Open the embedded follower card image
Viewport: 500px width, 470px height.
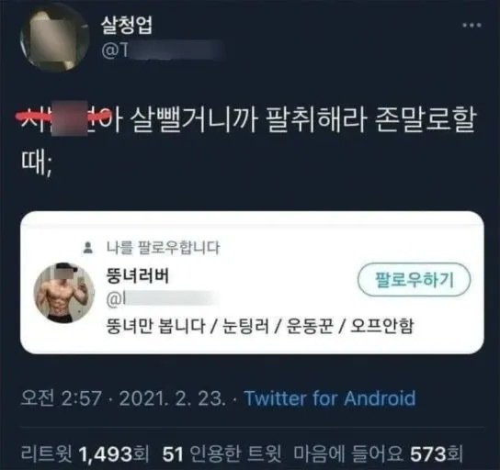[x=252, y=283]
